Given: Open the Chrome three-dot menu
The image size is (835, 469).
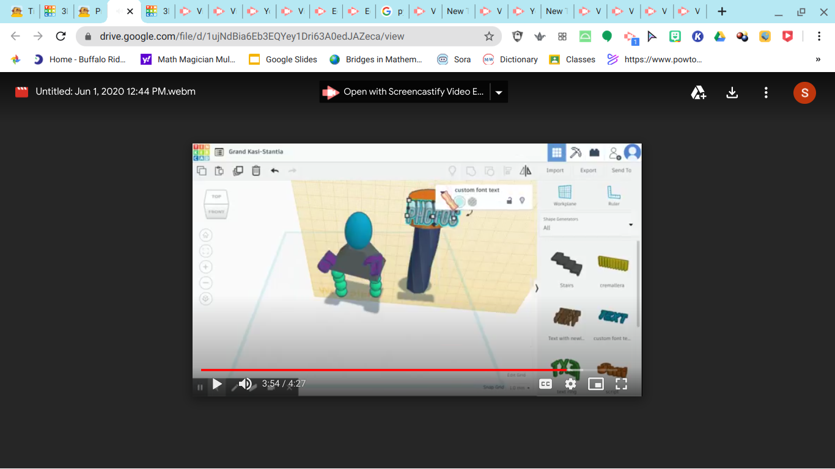Looking at the screenshot, I should click(x=819, y=37).
